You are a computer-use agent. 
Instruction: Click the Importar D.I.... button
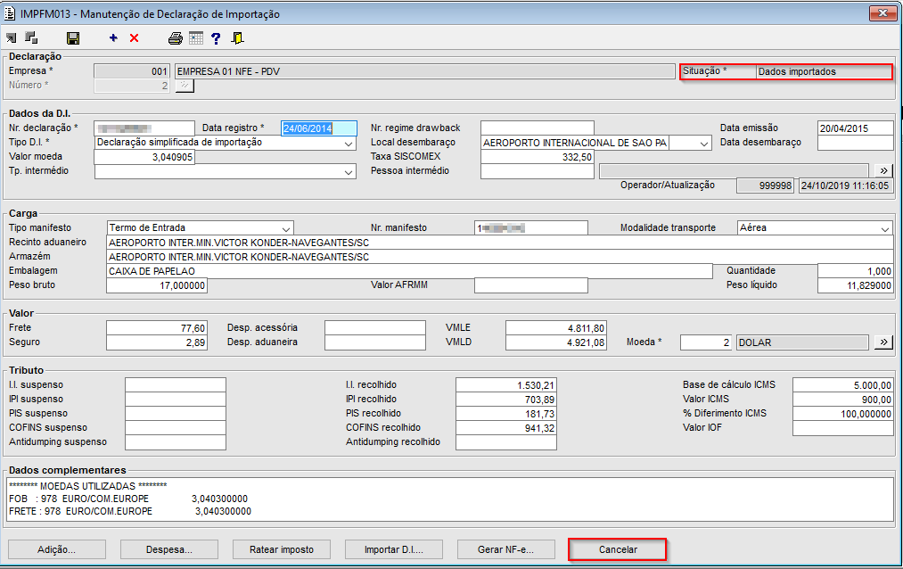tap(393, 549)
